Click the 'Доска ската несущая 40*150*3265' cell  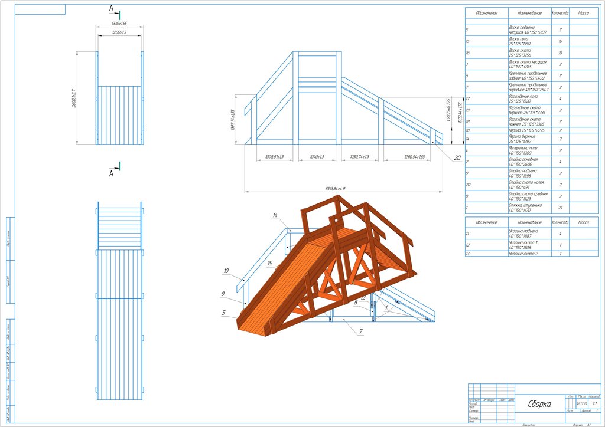pos(530,64)
